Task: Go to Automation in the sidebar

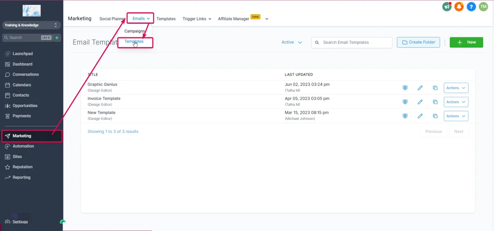Action: pyautogui.click(x=23, y=146)
